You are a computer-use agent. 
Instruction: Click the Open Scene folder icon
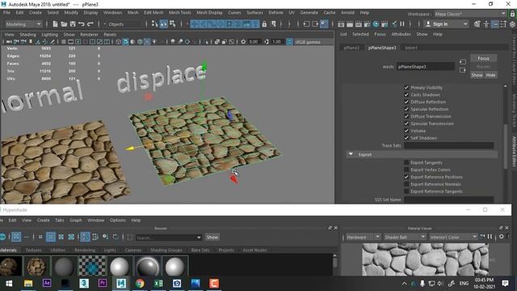click(64, 24)
